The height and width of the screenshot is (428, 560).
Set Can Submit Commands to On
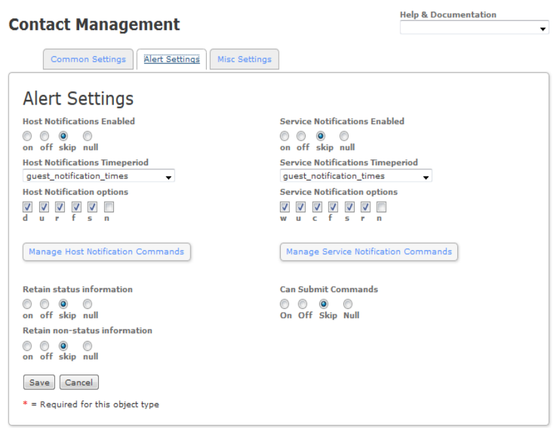click(285, 305)
